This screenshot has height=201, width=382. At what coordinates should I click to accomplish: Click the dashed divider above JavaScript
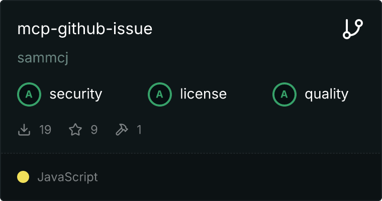[191, 153]
